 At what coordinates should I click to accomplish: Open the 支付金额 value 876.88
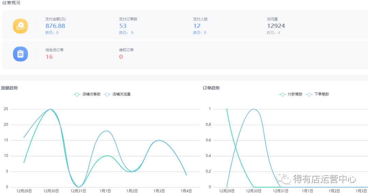pos(55,26)
